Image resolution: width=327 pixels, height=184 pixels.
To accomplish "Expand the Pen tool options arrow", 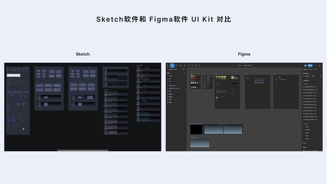I will click(x=186, y=65).
